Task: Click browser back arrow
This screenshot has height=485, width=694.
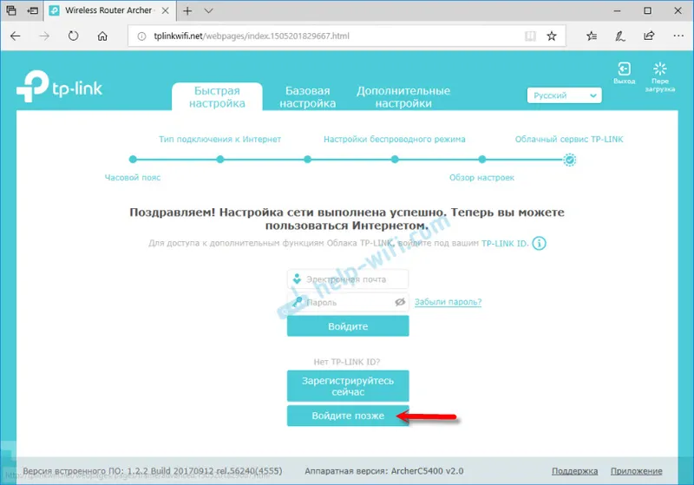Action: coord(16,36)
